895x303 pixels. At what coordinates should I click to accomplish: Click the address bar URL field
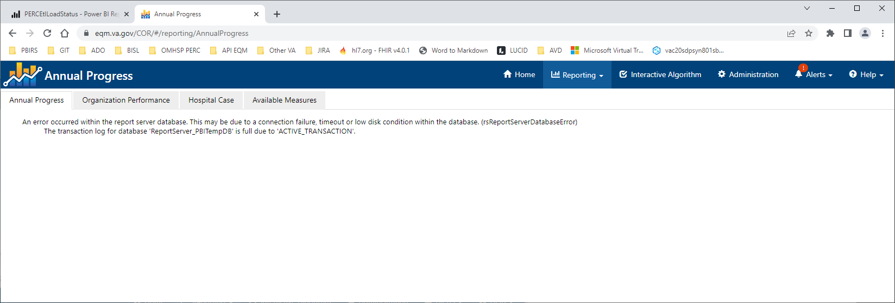click(380, 33)
